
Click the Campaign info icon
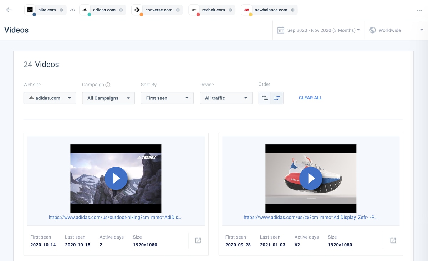[108, 85]
